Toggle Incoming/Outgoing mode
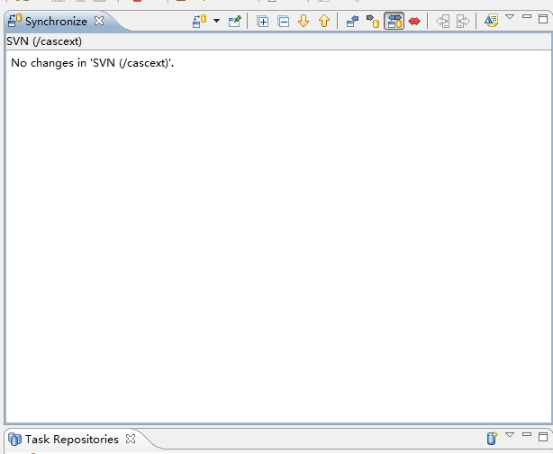This screenshot has width=553, height=454. tap(394, 21)
